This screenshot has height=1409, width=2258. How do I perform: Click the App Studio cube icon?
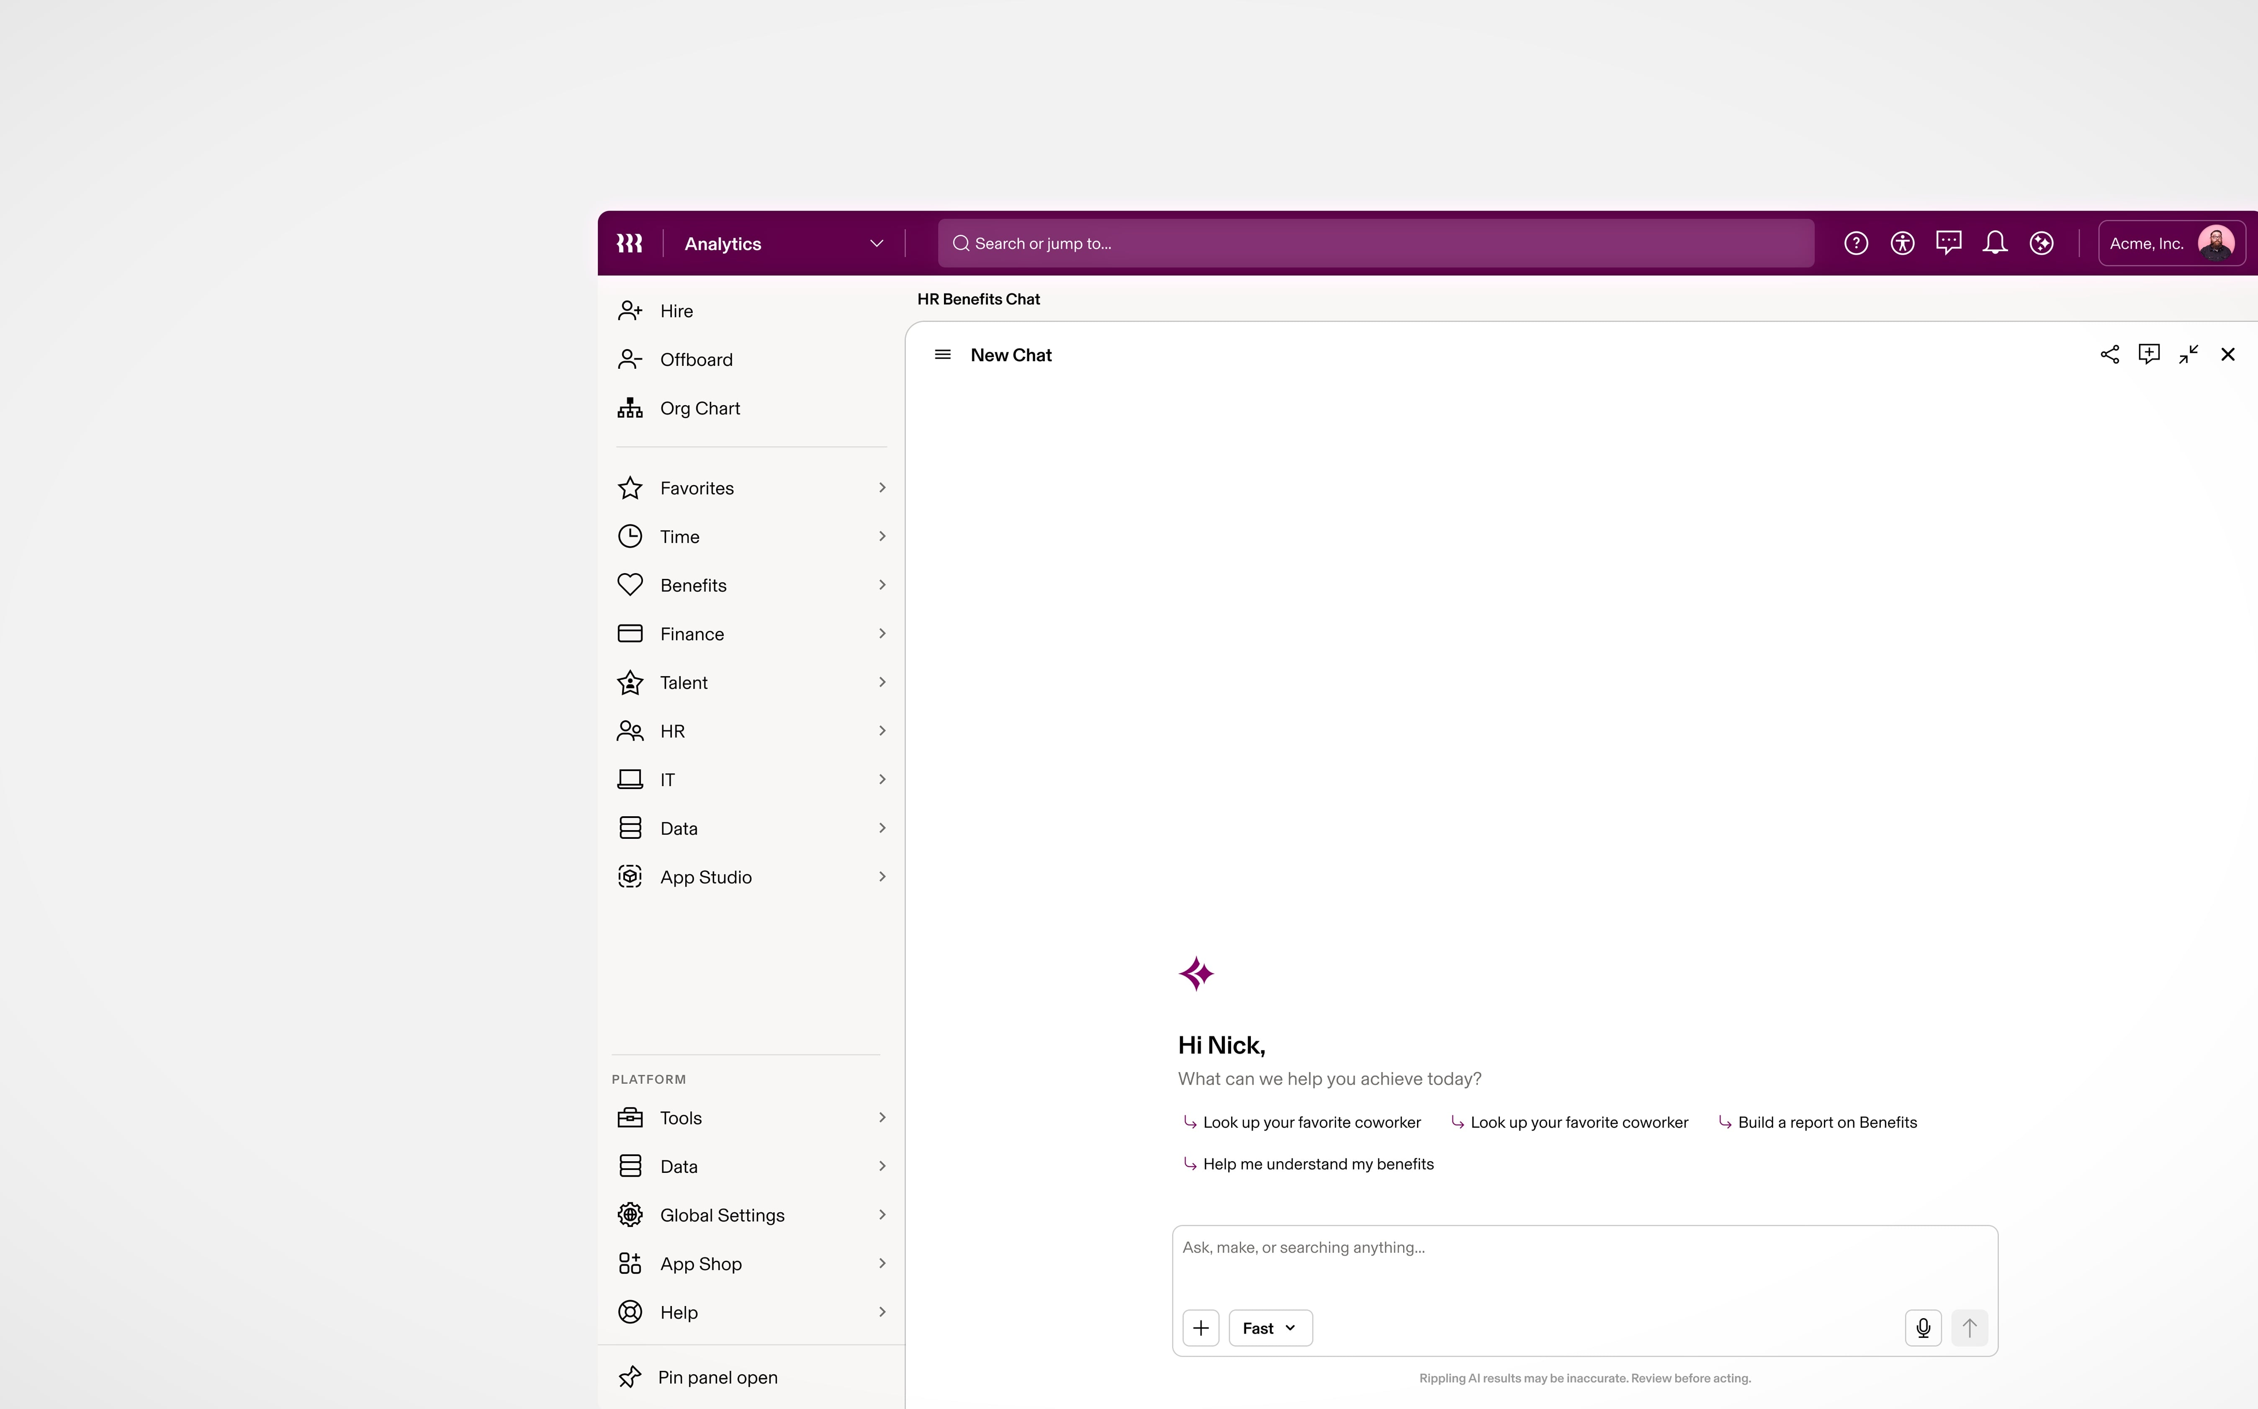click(x=630, y=876)
